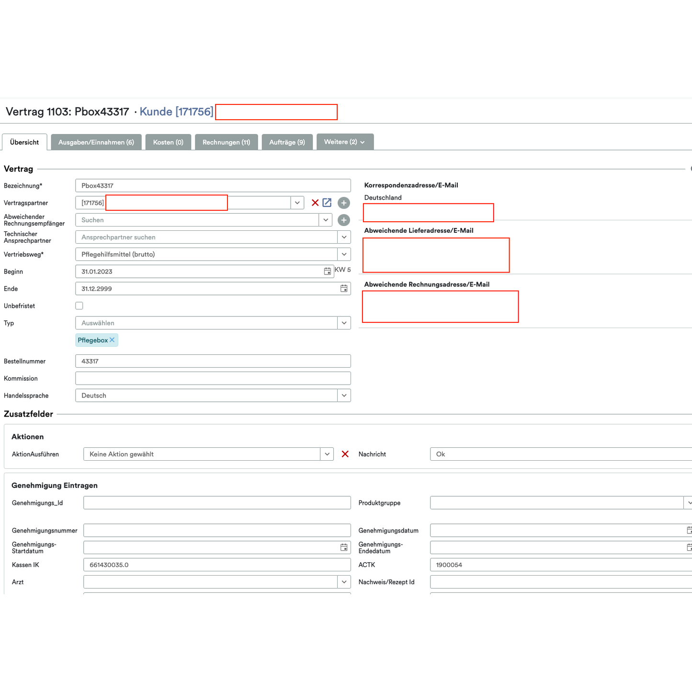The width and height of the screenshot is (692, 692).
Task: Open the Weitere (2) menu
Action: 344,142
